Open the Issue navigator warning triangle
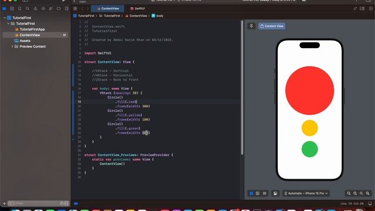Image resolution: width=375 pixels, height=211 pixels. pyautogui.click(x=35, y=9)
